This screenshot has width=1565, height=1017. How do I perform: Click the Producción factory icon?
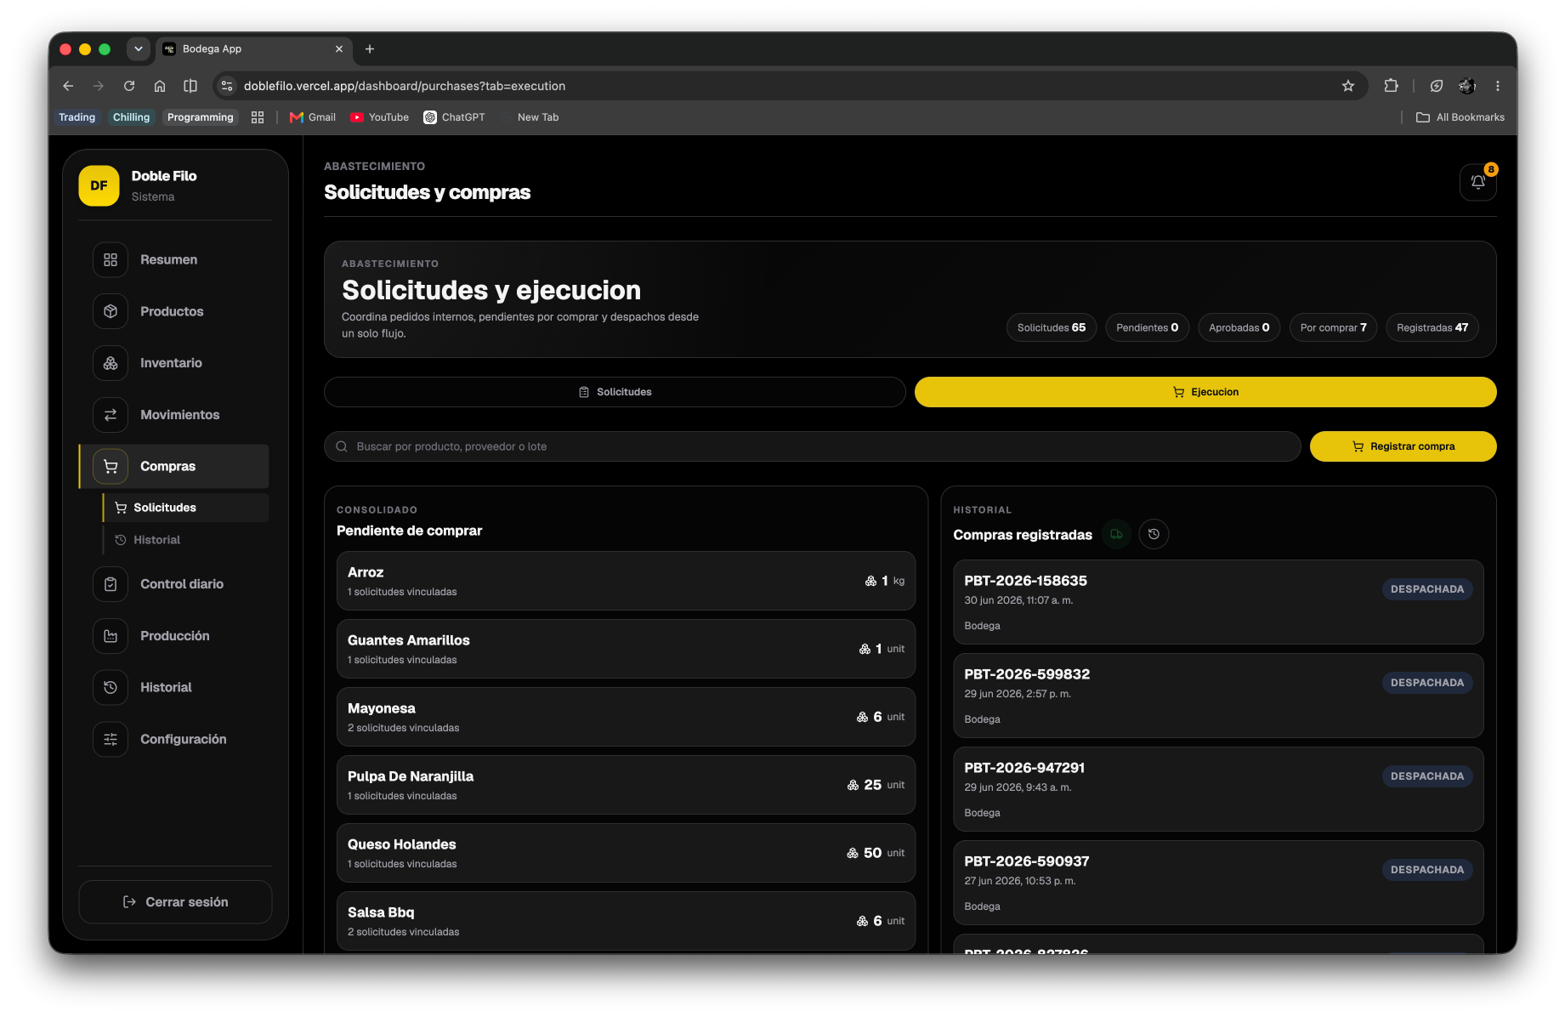[x=111, y=636]
